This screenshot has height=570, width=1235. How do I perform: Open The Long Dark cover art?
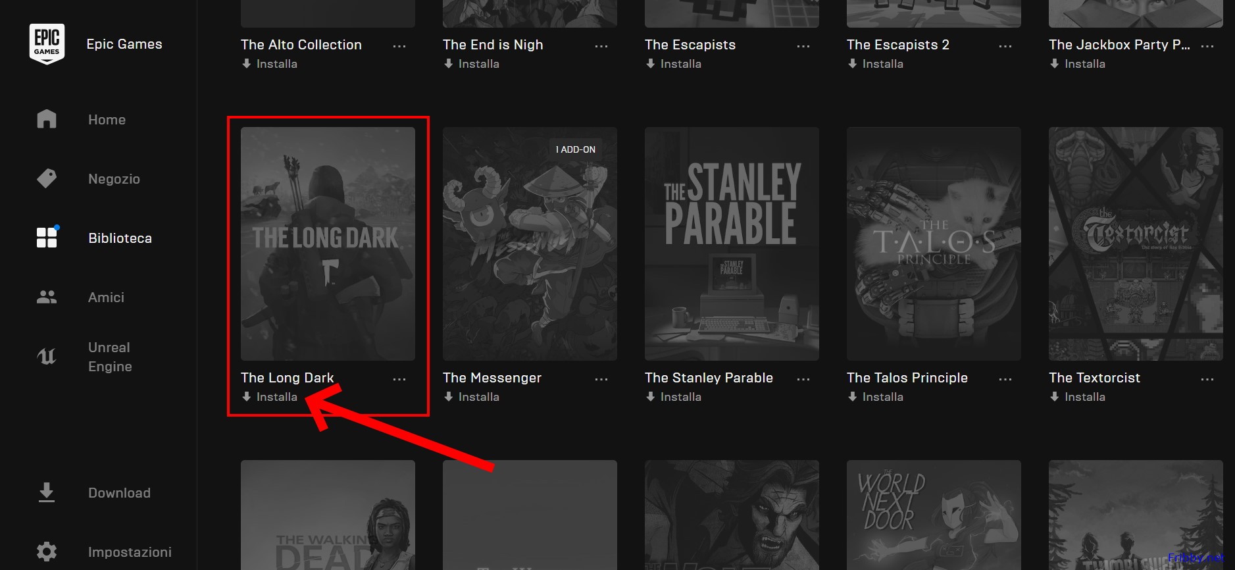click(x=328, y=244)
